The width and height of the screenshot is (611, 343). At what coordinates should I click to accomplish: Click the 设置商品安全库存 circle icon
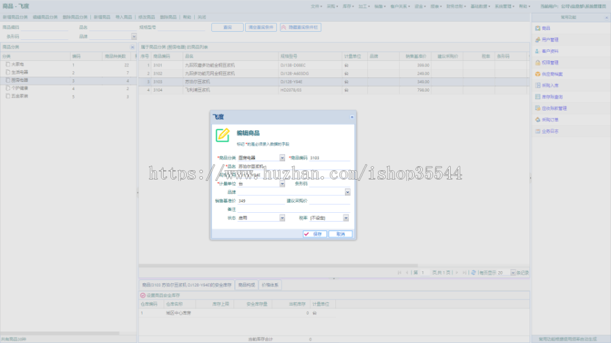coord(143,295)
